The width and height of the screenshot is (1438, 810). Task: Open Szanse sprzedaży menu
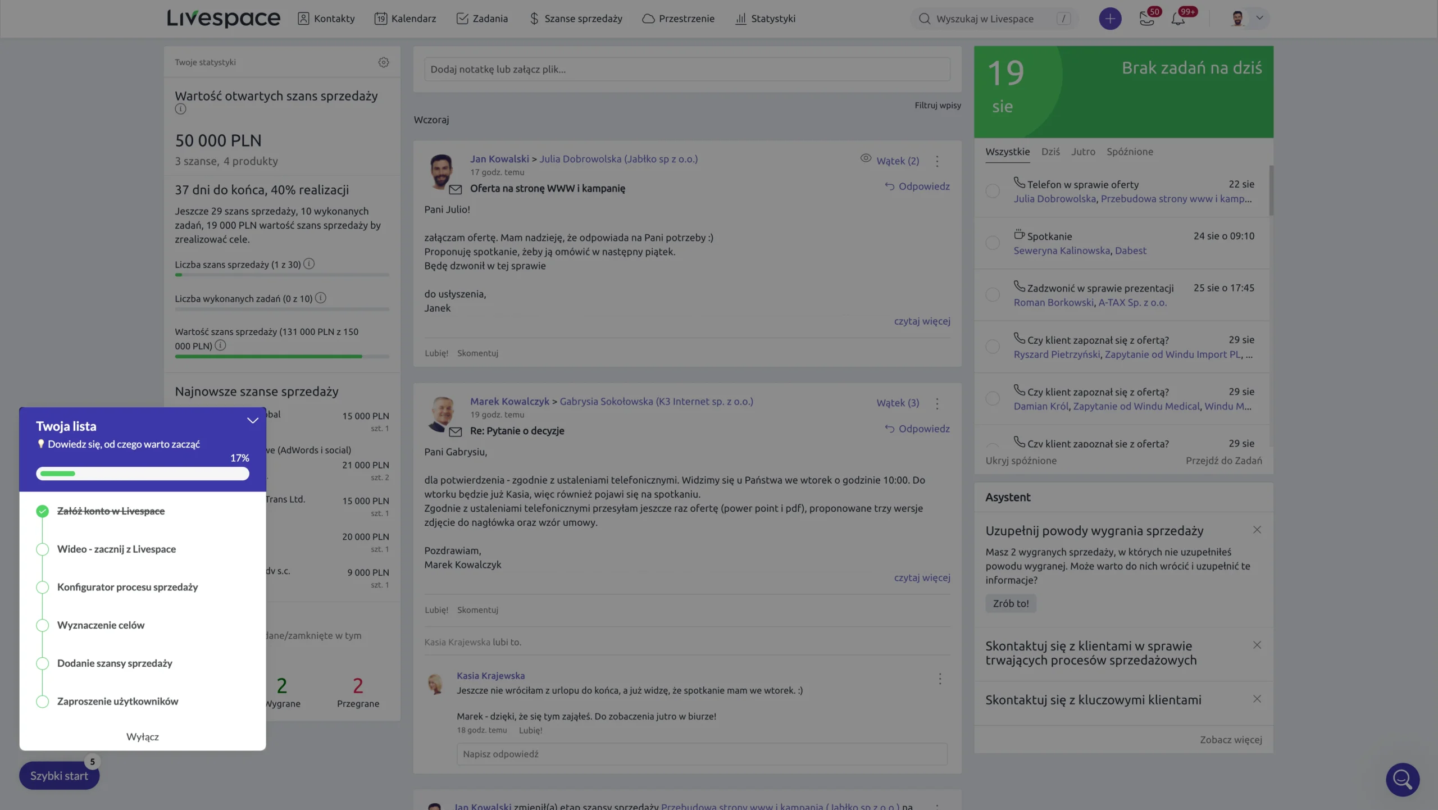(x=575, y=19)
